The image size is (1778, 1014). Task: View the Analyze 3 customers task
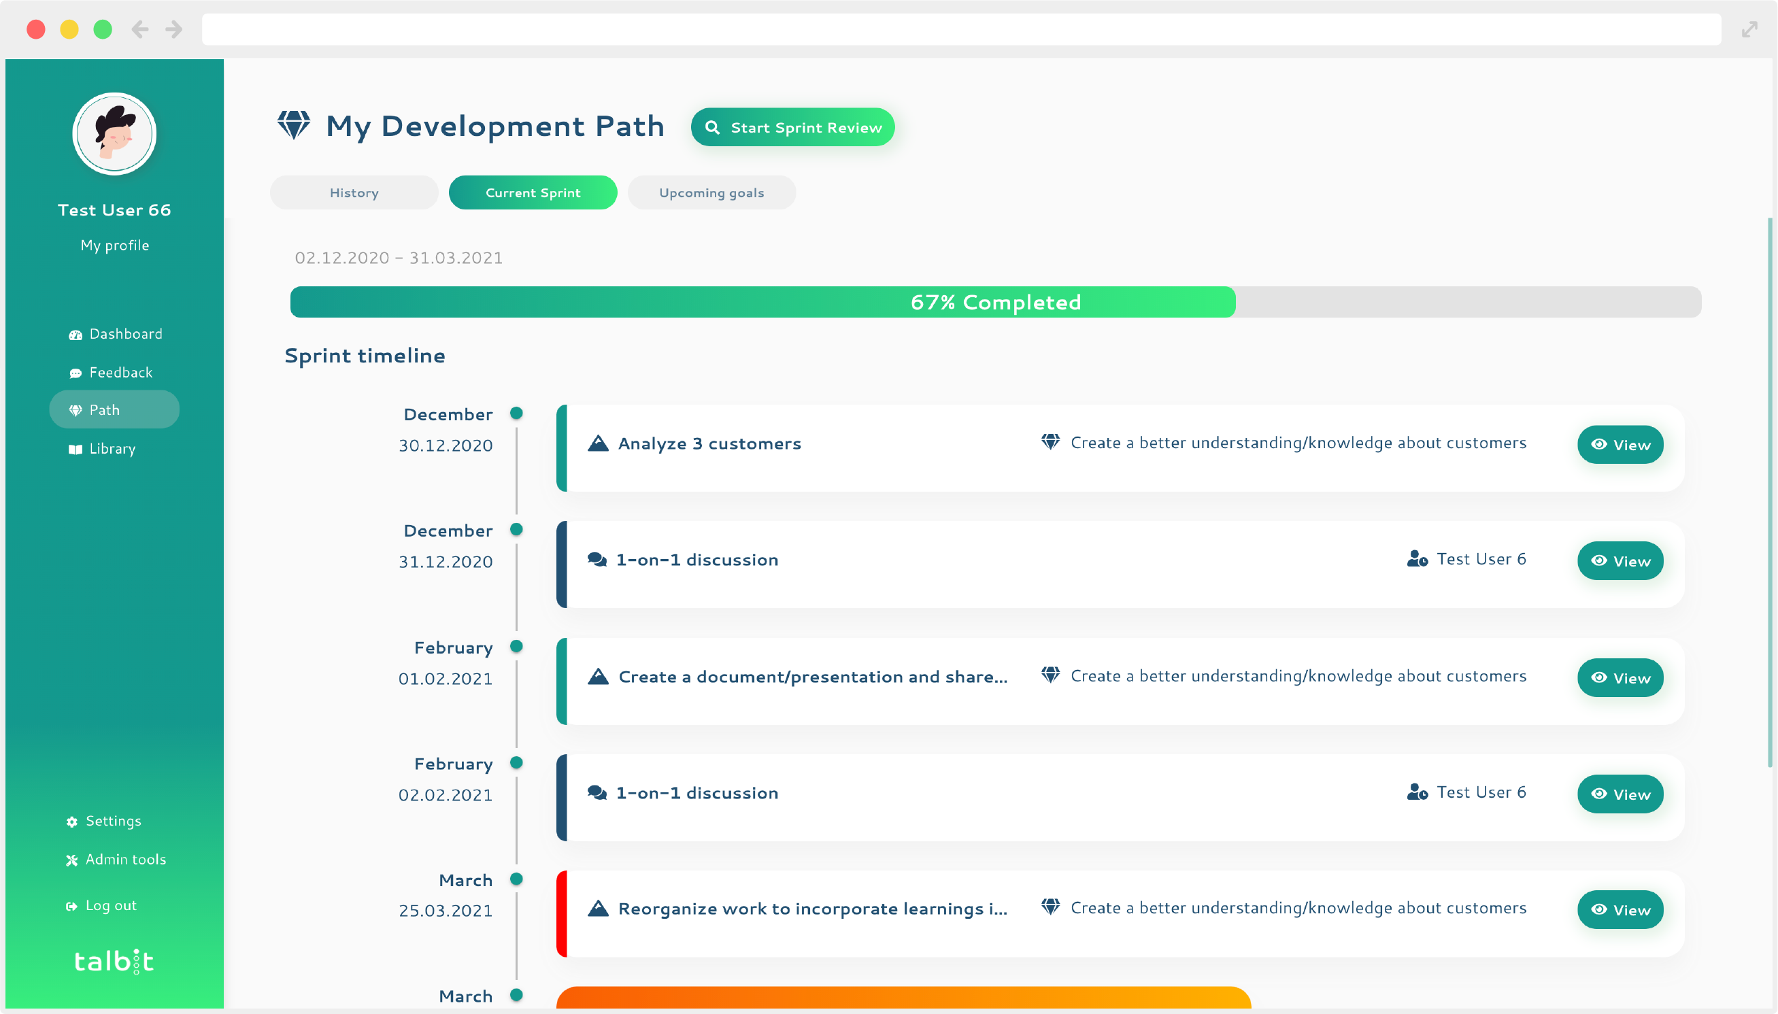pyautogui.click(x=1620, y=445)
